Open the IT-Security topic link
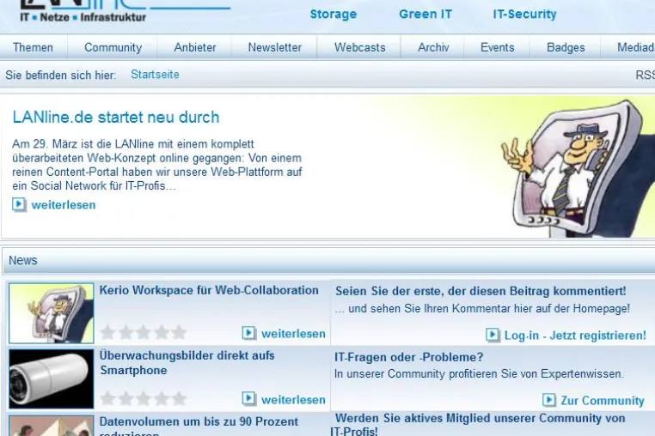The height and width of the screenshot is (436, 655). coord(524,15)
